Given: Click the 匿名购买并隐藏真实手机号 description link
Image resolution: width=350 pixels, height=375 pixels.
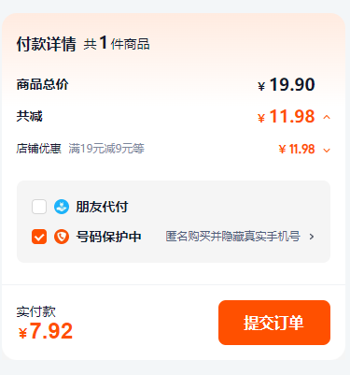Looking at the screenshot, I should point(232,237).
